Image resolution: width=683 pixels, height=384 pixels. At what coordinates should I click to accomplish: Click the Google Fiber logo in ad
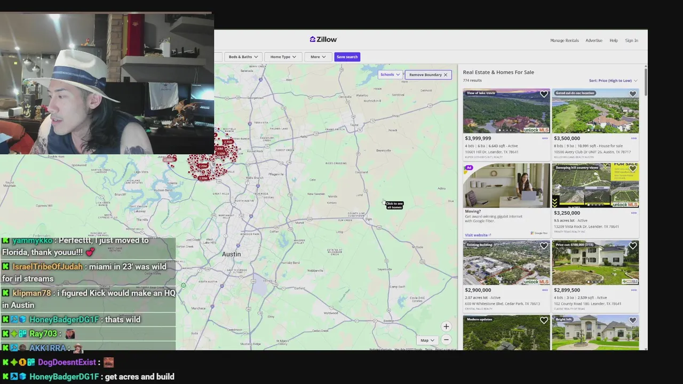coord(539,233)
